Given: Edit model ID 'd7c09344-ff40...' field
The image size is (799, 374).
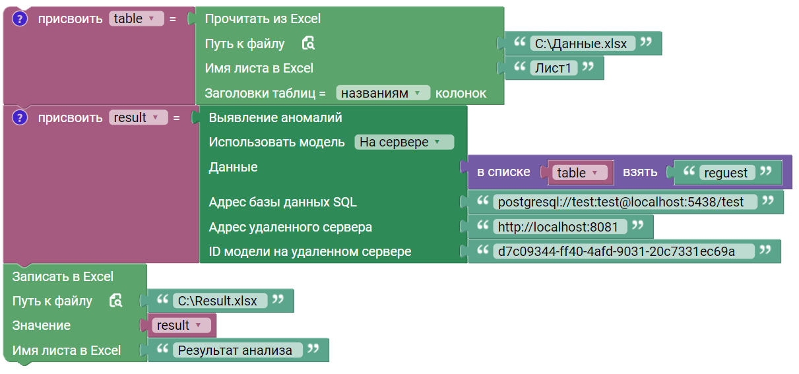Looking at the screenshot, I should 624,251.
